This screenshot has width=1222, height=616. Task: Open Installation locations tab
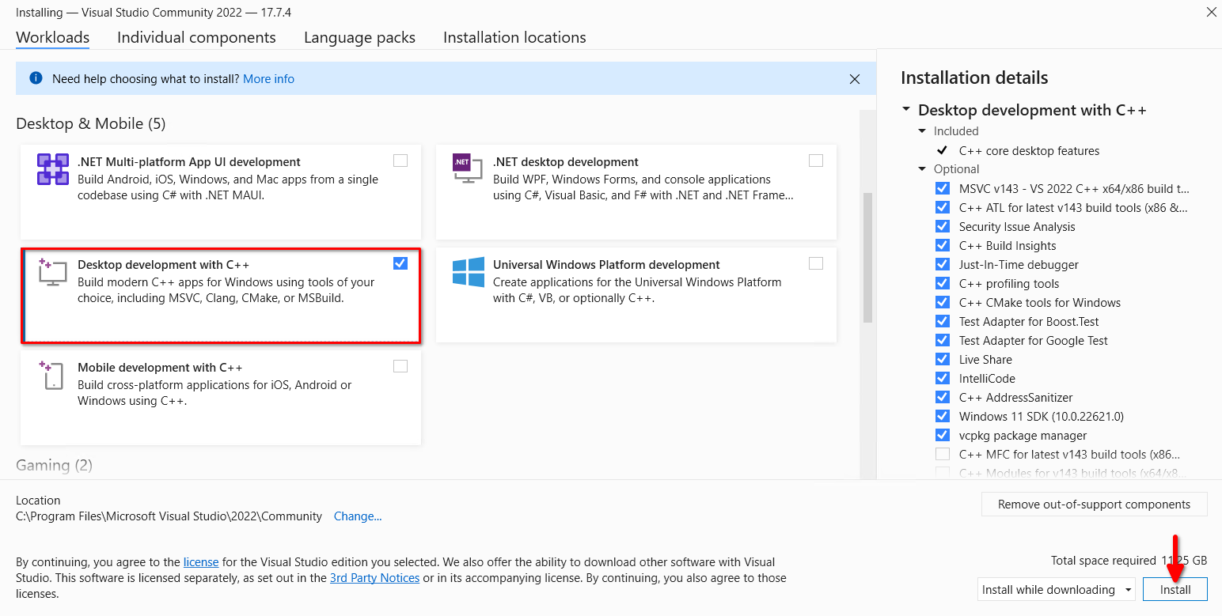coord(514,37)
